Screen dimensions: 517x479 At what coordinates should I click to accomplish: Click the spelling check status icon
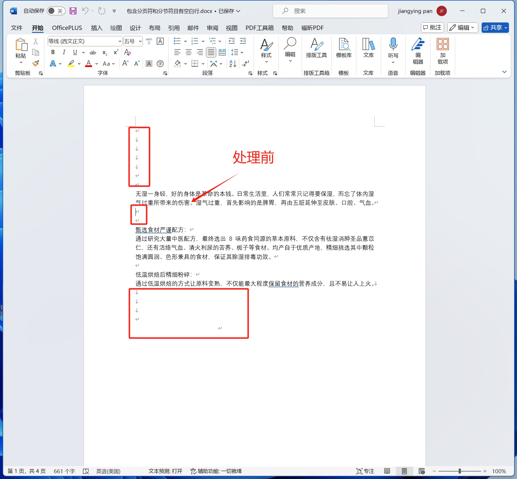pos(86,471)
